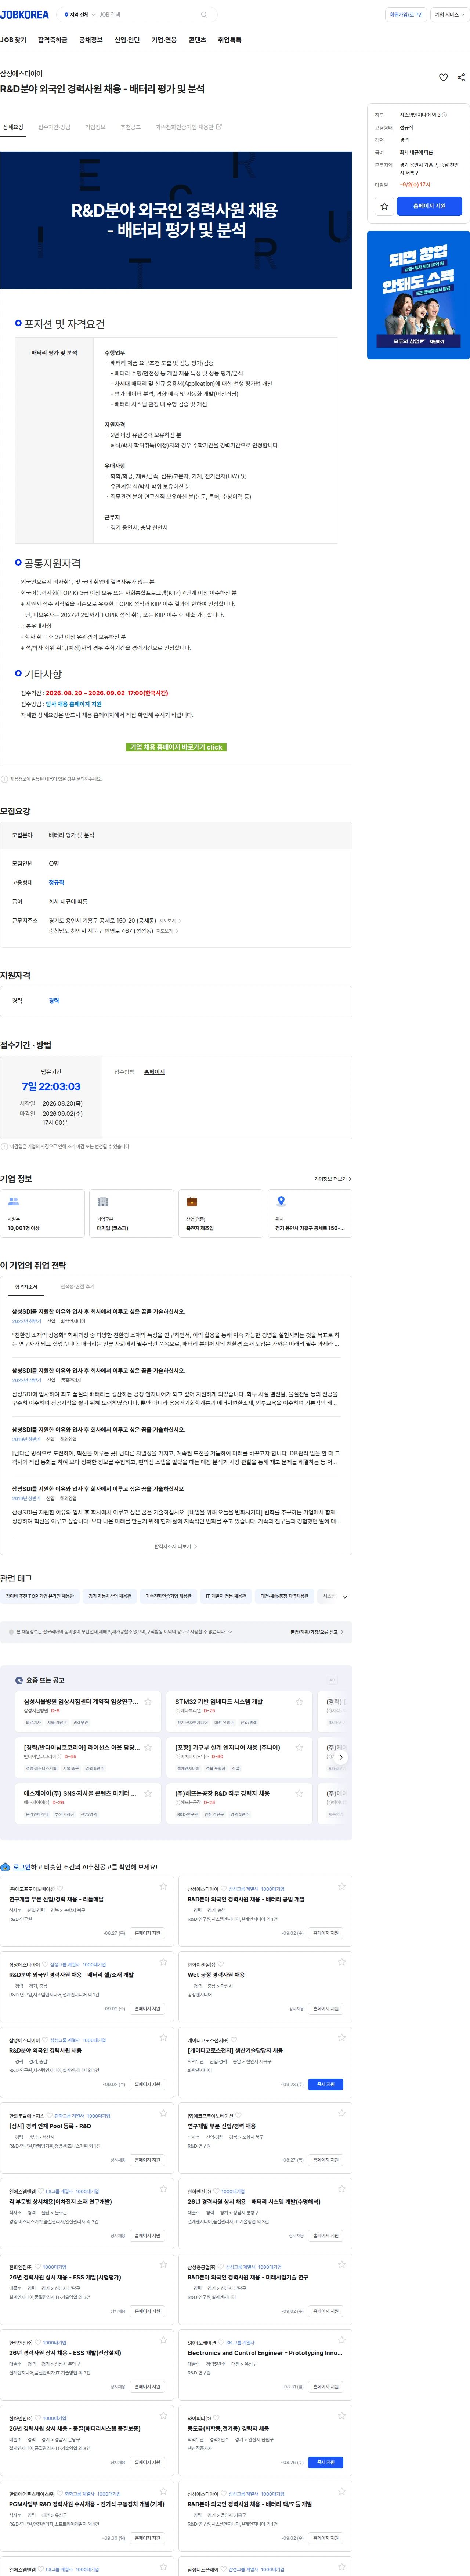Image resolution: width=470 pixels, height=2576 pixels.
Task: Click the 취업톡톡 menu item
Action: (x=229, y=40)
